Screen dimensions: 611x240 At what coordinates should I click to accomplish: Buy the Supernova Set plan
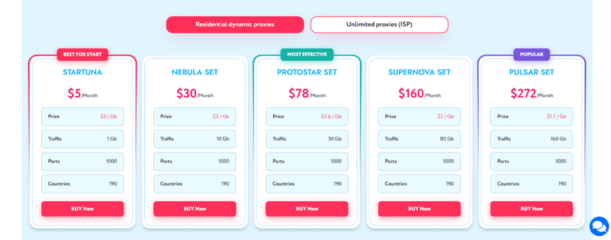419,209
